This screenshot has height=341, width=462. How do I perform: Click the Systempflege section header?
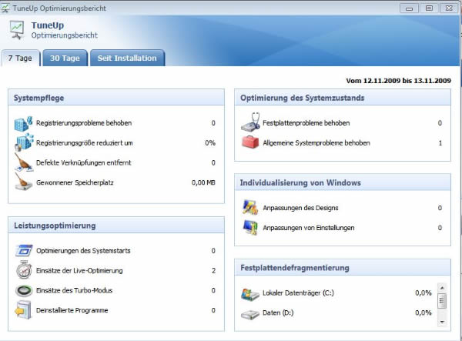[116, 98]
